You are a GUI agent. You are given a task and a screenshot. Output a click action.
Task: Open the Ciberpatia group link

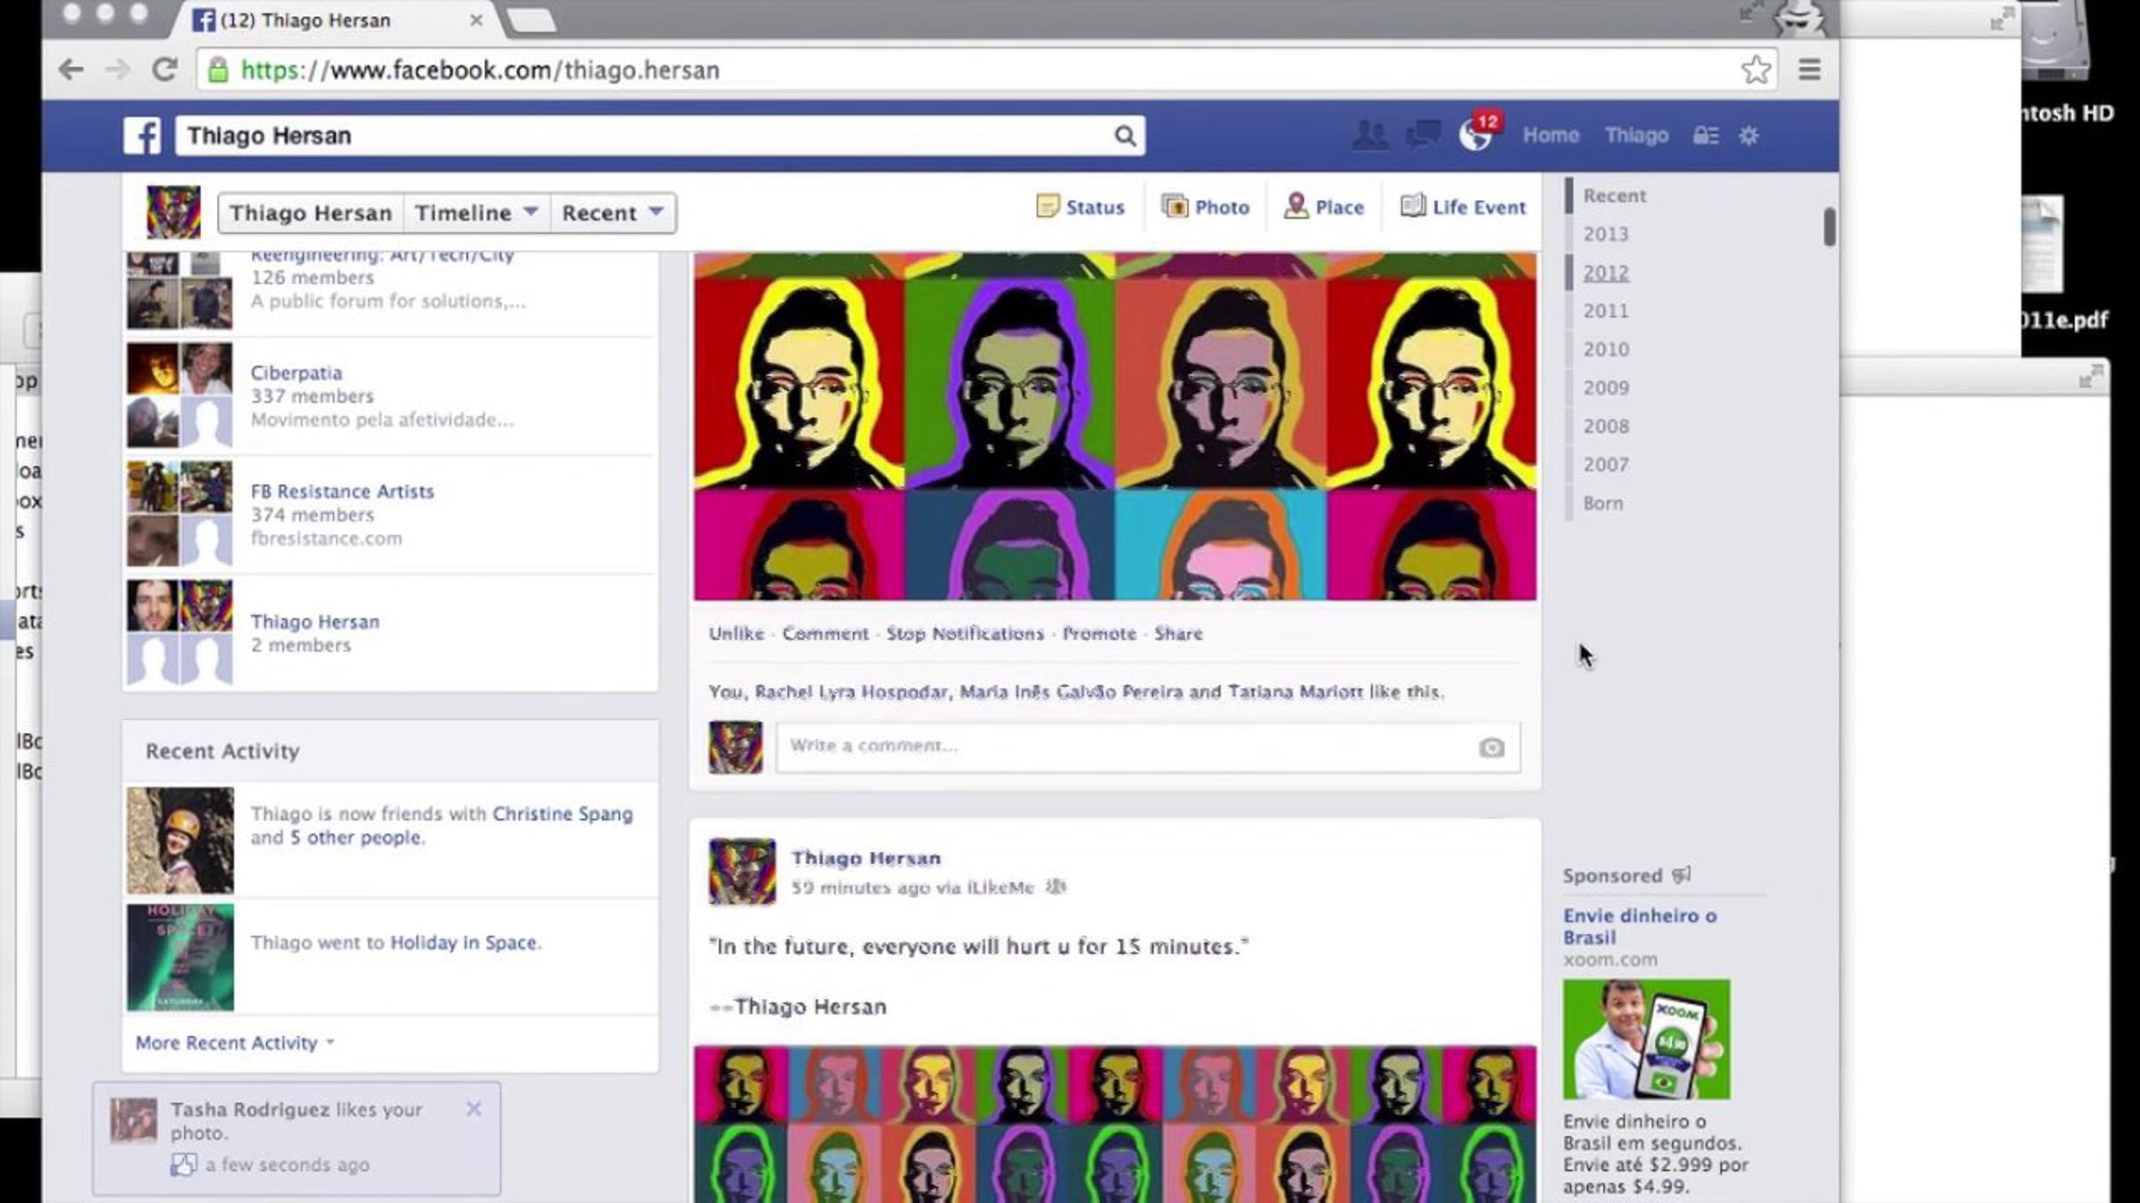(296, 372)
